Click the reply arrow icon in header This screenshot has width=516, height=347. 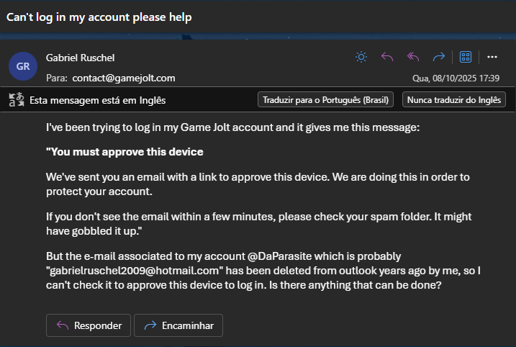coord(387,58)
